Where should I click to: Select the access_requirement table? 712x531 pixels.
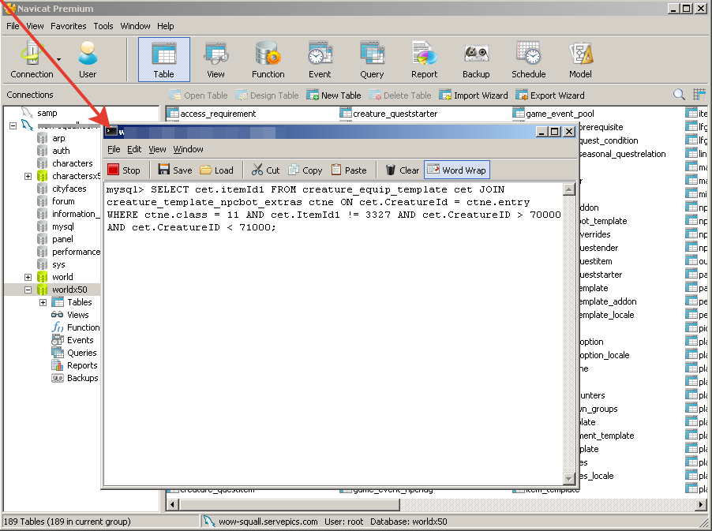click(x=218, y=114)
